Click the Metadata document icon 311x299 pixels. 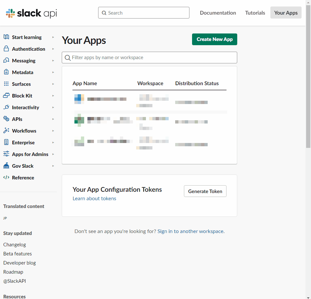(x=6, y=72)
